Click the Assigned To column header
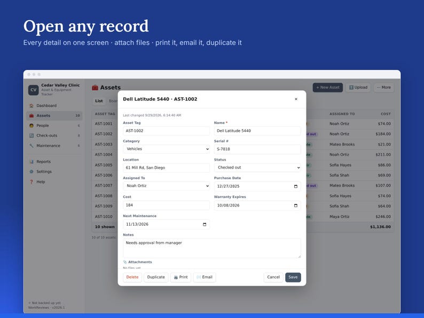 (x=342, y=114)
